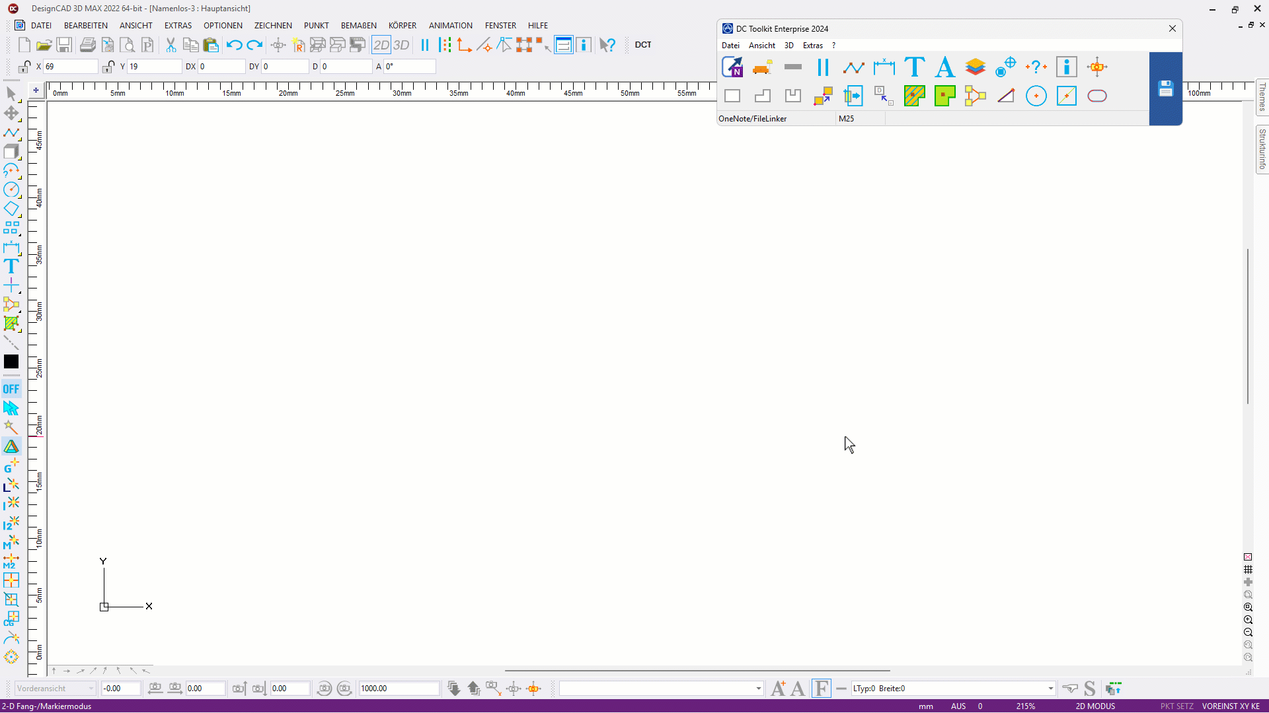Click the S icon in the bottom bar
The image size is (1269, 713).
point(1090,689)
